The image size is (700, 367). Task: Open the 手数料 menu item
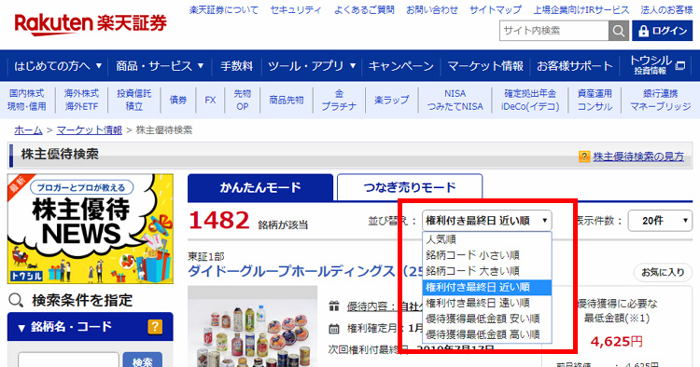(x=237, y=66)
